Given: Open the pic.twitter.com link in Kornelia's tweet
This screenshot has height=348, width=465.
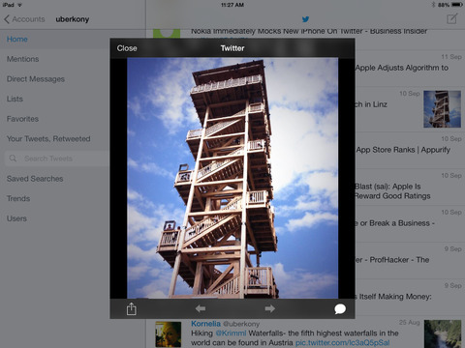Looking at the screenshot, I should 343,342.
